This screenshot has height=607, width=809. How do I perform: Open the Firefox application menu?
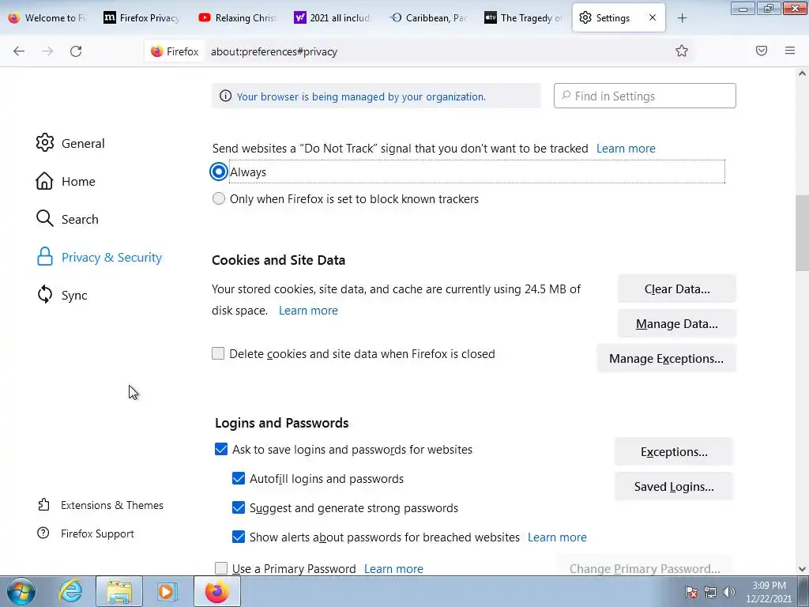point(790,51)
